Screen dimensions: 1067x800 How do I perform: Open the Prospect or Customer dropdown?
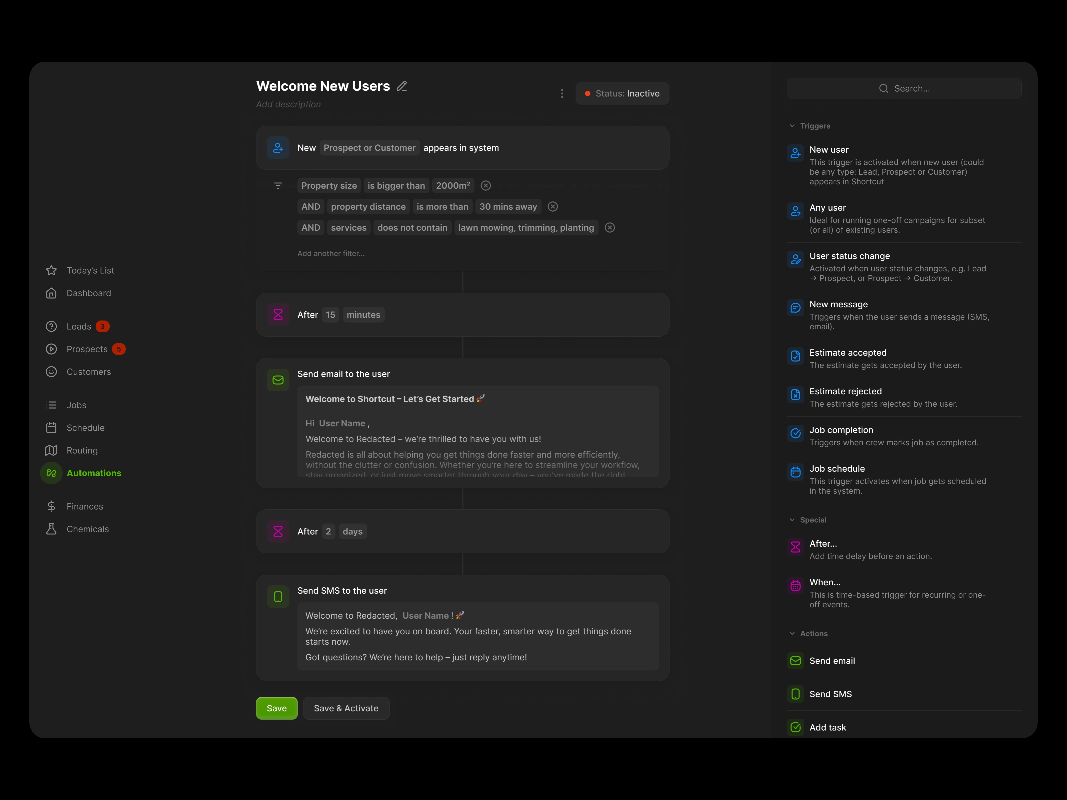(x=369, y=148)
